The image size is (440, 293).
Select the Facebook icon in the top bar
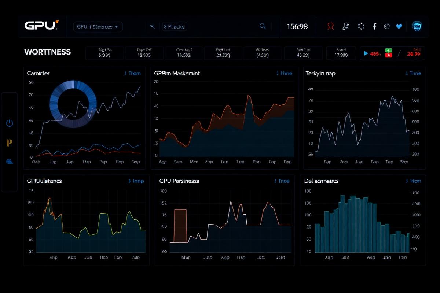pyautogui.click(x=374, y=26)
